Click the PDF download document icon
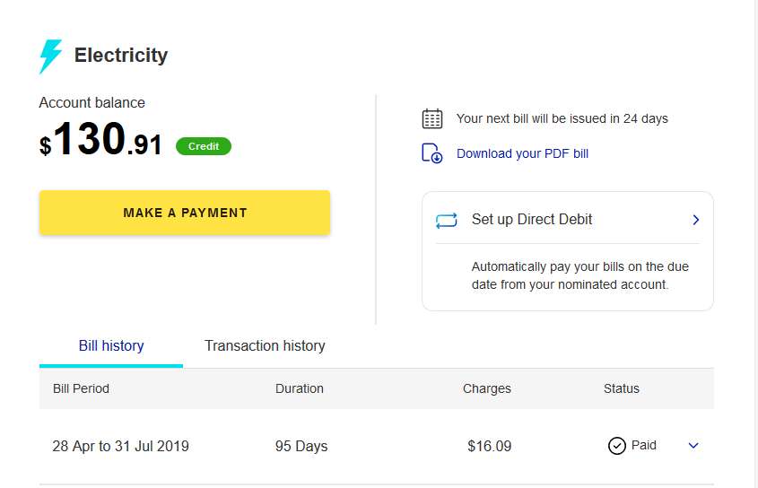The height and width of the screenshot is (488, 758). coord(432,153)
